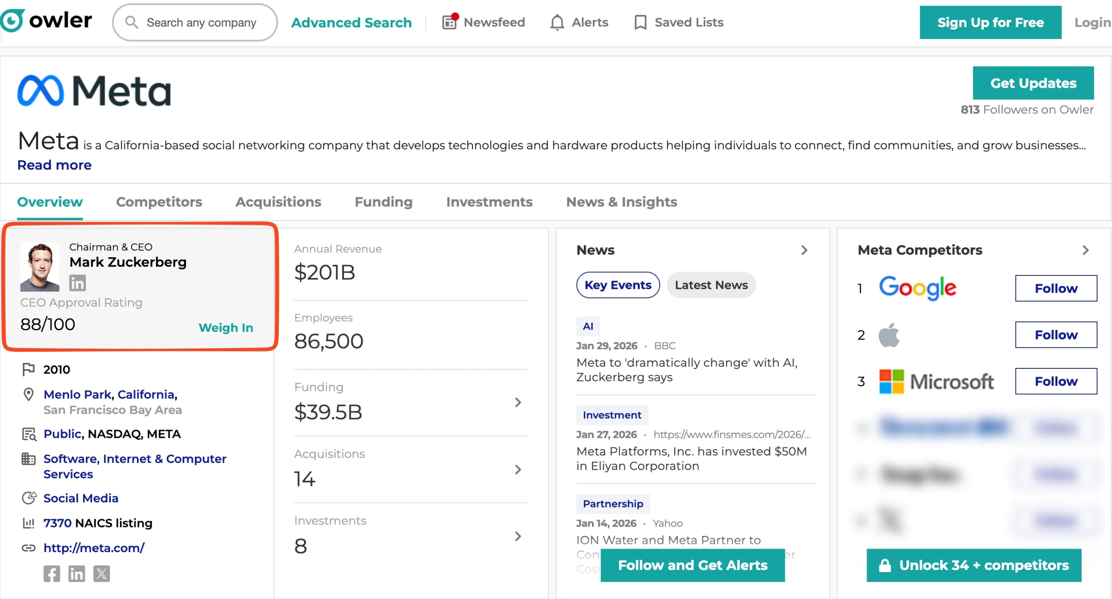Open Meta's LinkedIn company icon at bottom
Viewport: 1112px width, 599px height.
click(x=77, y=574)
